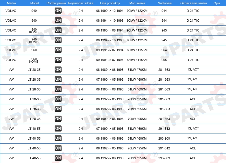The width and height of the screenshot is (226, 163).
Task: Select the date range 08.1989 -> 06.1996
Action: [110, 70]
